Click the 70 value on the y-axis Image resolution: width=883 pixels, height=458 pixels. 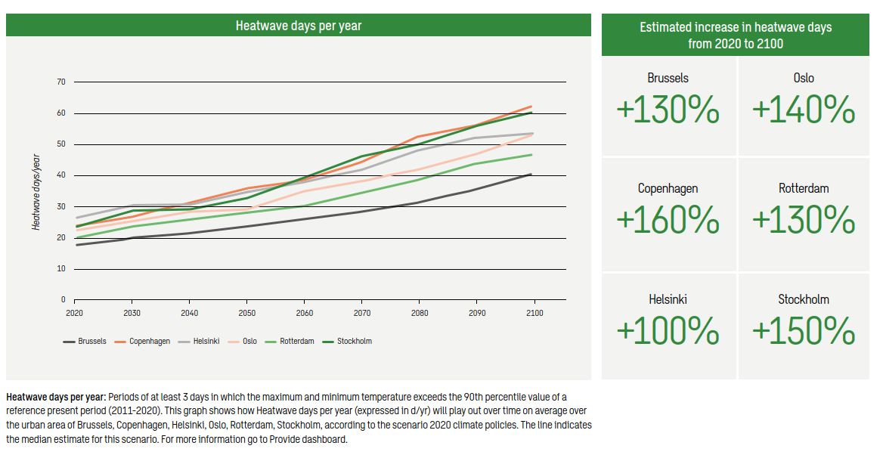(61, 82)
